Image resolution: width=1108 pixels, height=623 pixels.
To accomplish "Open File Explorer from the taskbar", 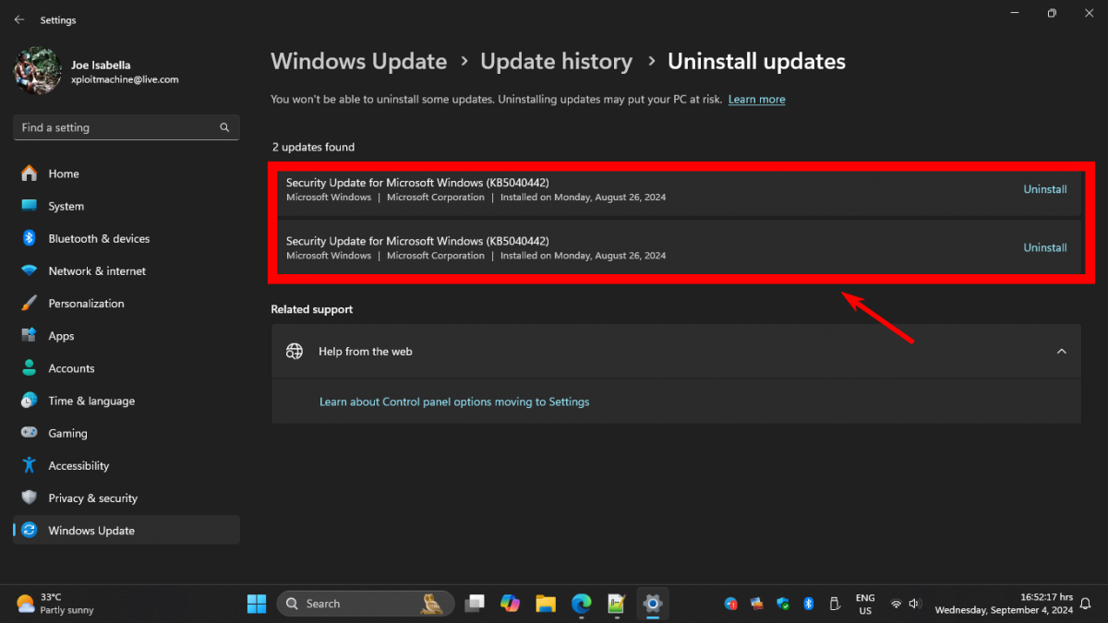I will 546,604.
